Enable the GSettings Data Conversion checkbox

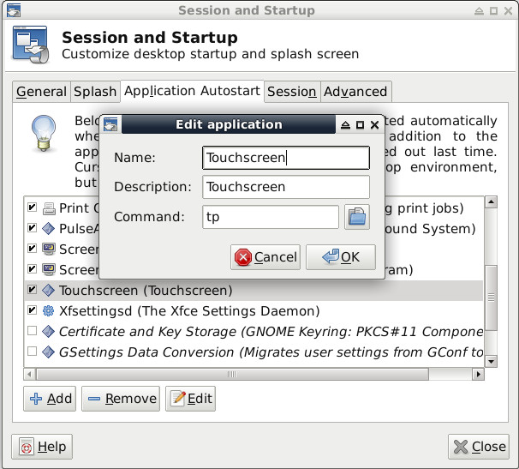(33, 352)
